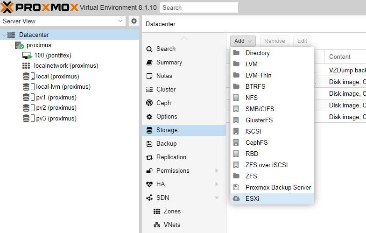
Task: Click the Options gear icon
Action: [x=149, y=117]
